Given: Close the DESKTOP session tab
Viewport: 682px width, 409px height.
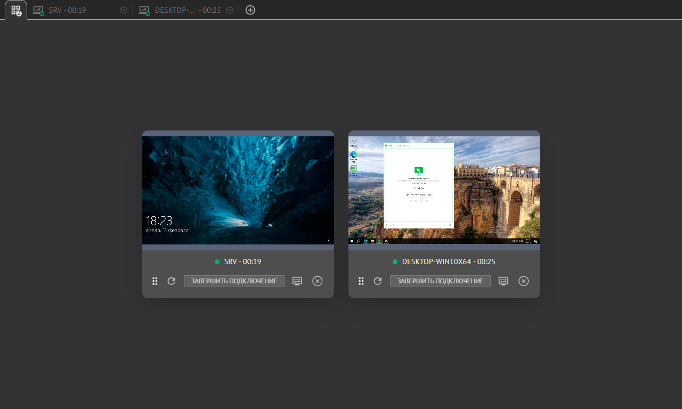Looking at the screenshot, I should (230, 10).
